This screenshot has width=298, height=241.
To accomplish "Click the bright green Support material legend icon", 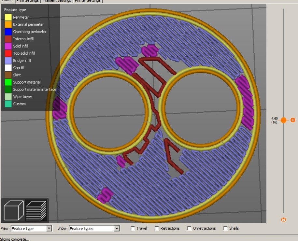I will point(8,82).
